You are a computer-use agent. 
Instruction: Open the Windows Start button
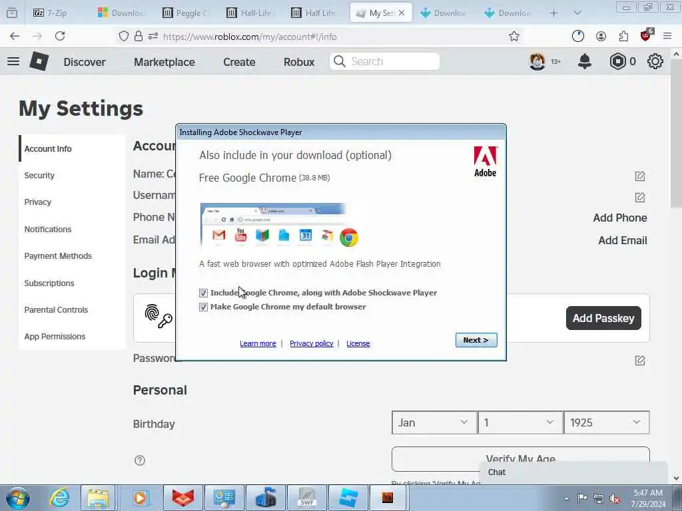click(18, 498)
